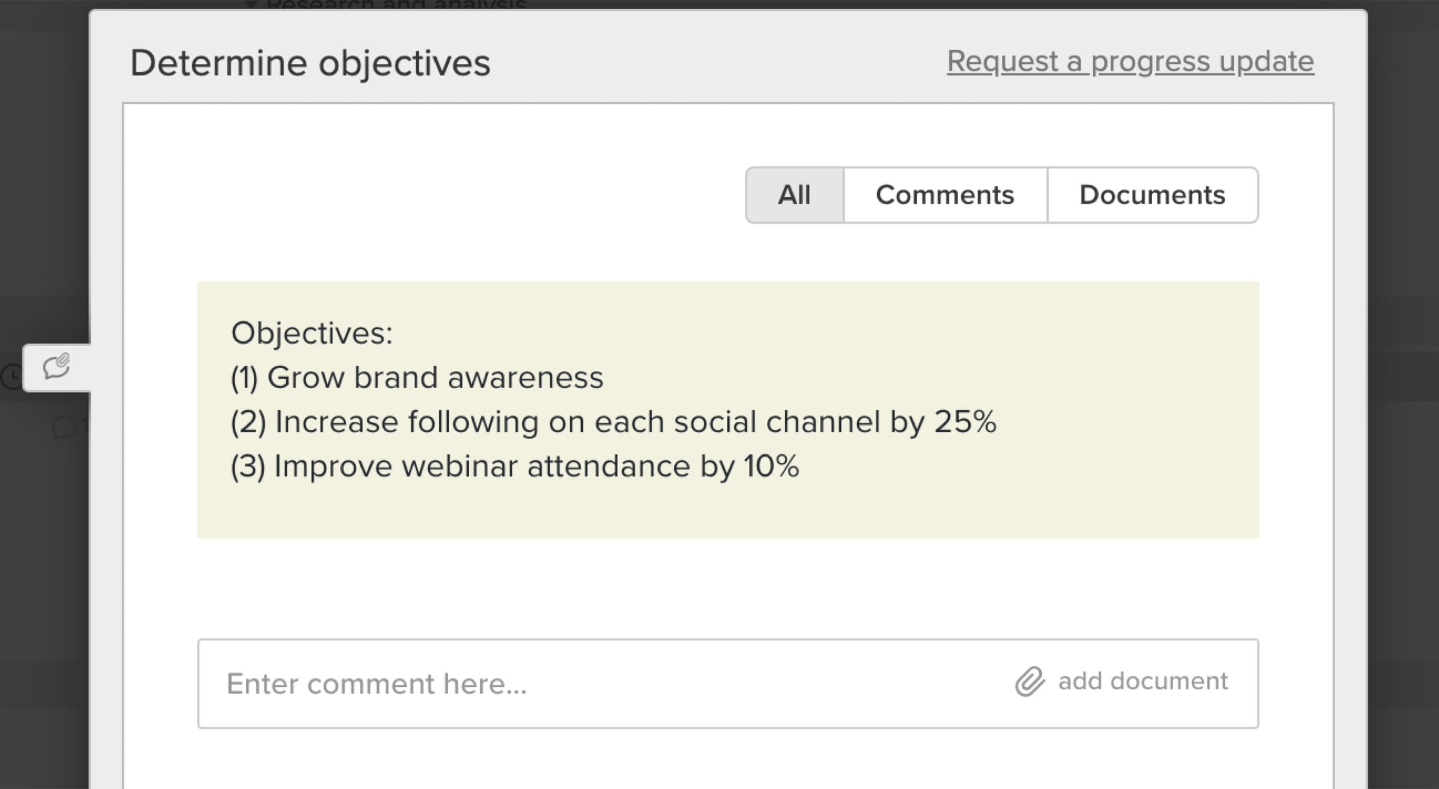Switch to the Documents filter tab
Screen dimensions: 1439x789
click(1152, 195)
